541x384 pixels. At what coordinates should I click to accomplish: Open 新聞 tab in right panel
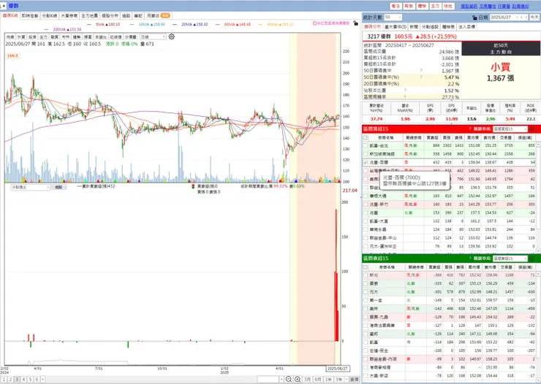[414, 26]
